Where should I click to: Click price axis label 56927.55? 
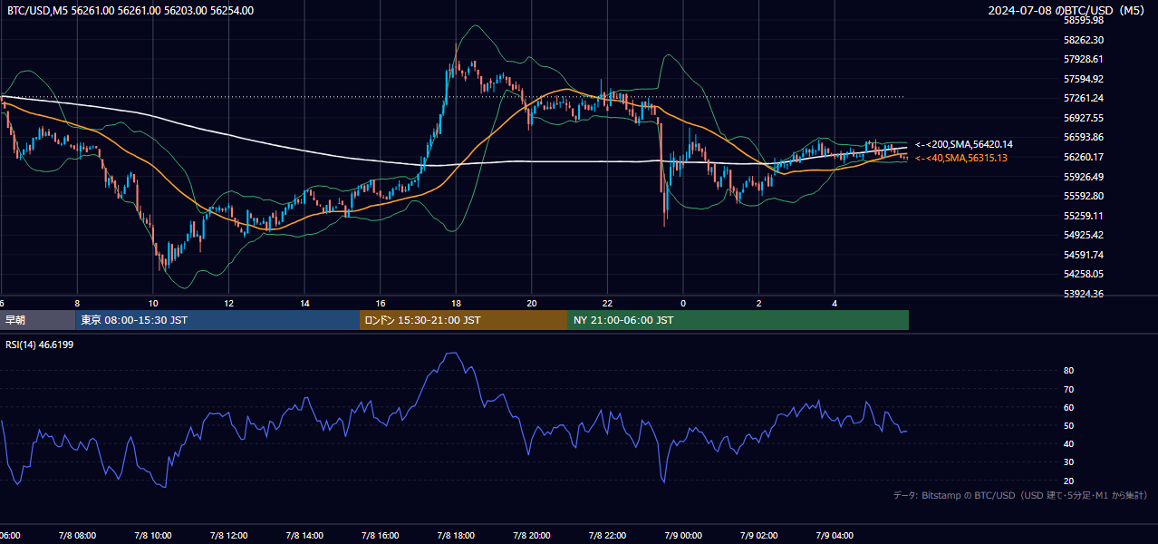tap(1083, 118)
